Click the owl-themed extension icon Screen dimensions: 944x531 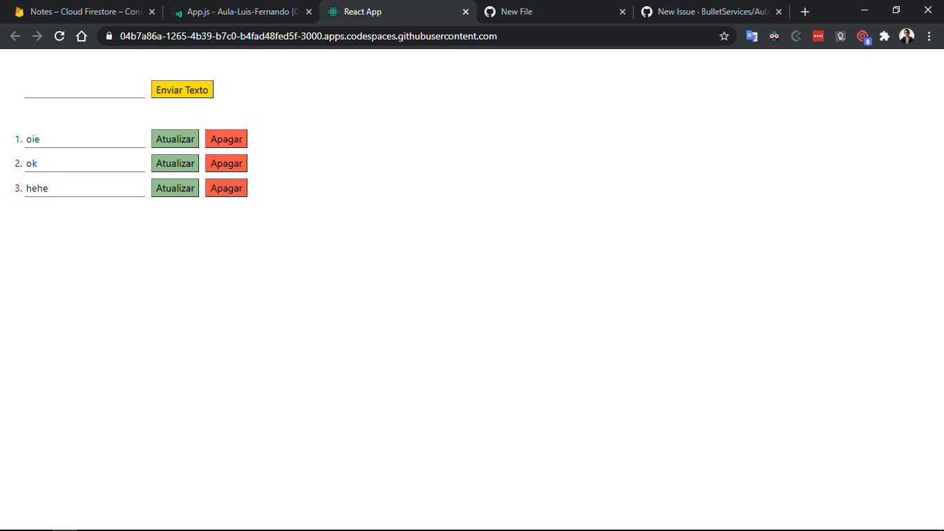pos(774,36)
